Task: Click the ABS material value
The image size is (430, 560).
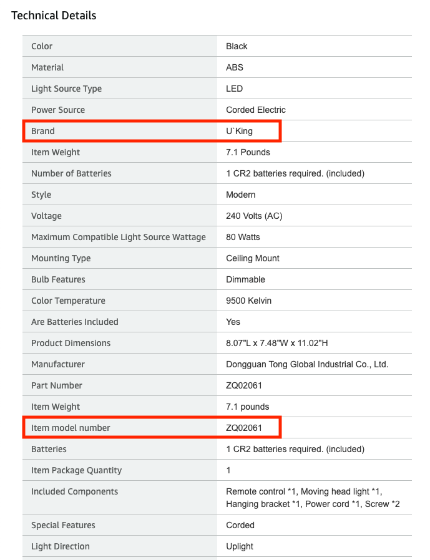Action: 235,67
